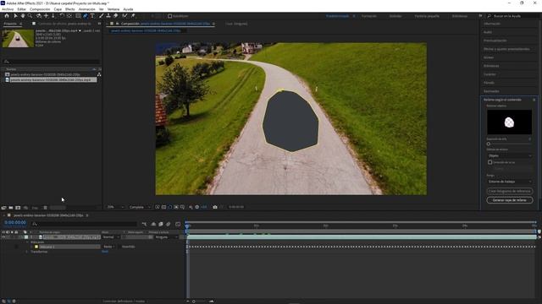Click the project item thumbnail preview
Viewport: 542px width, 304px height.
point(18,38)
